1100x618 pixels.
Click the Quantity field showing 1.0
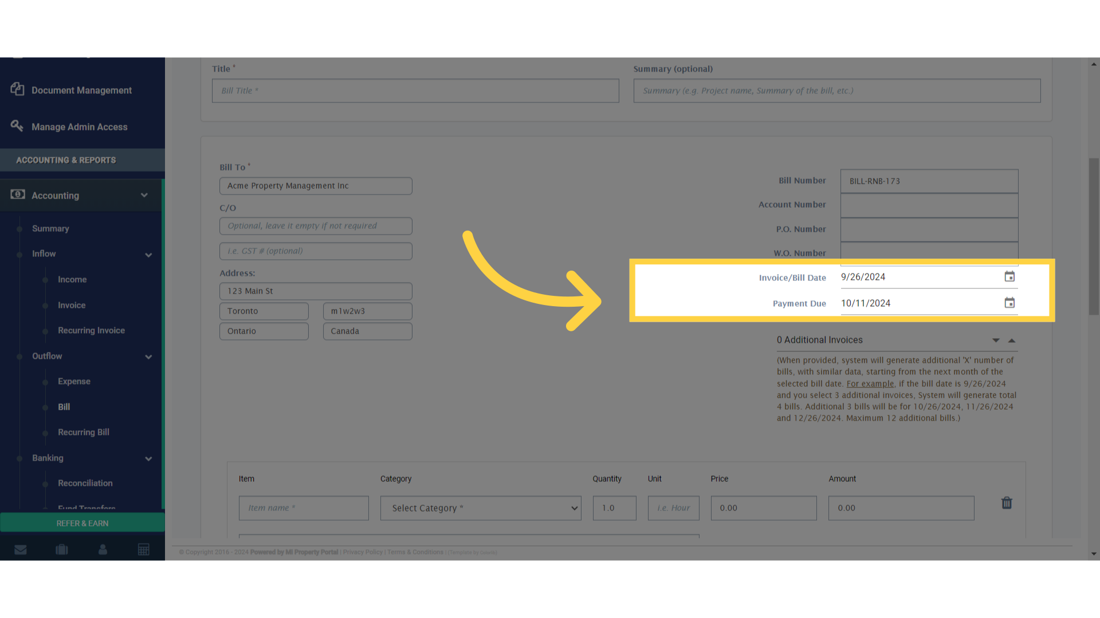(614, 508)
